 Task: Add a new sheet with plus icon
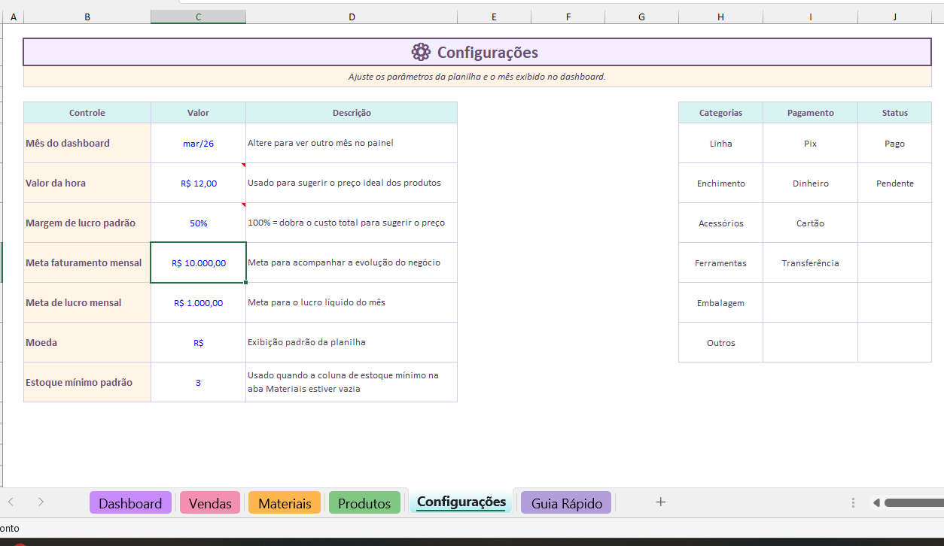(x=661, y=502)
